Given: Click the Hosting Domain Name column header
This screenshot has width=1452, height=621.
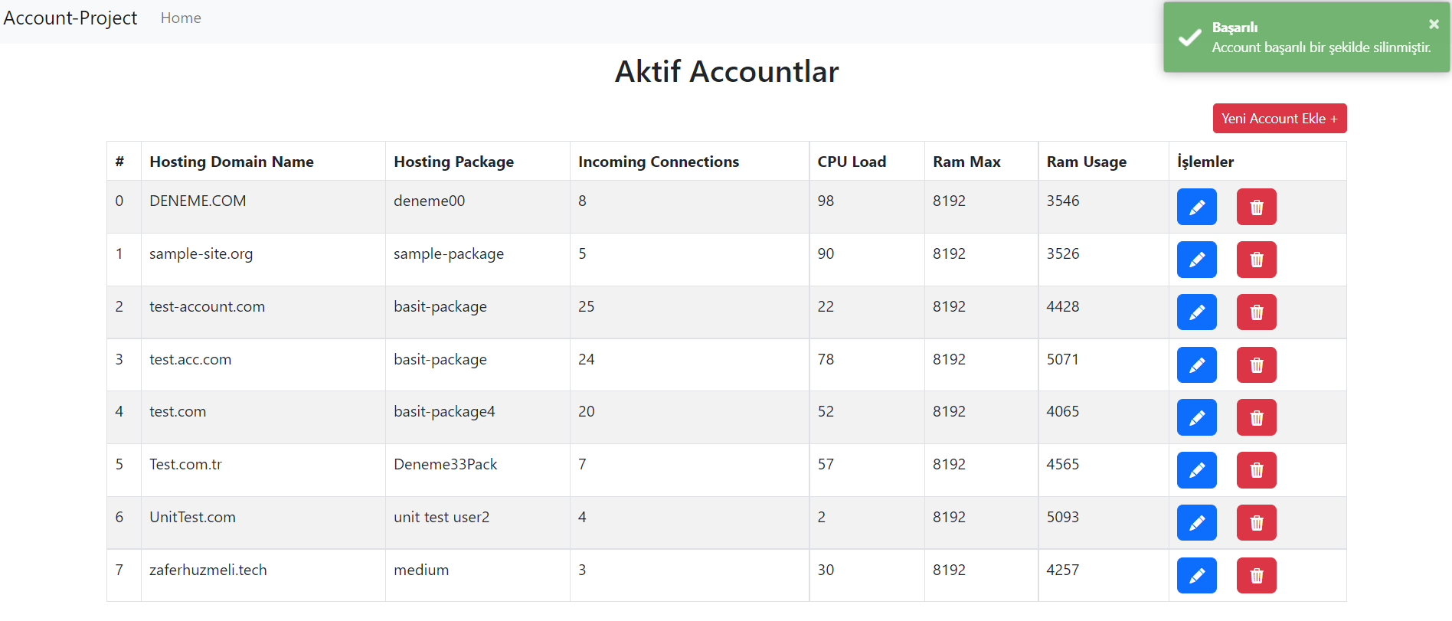Looking at the screenshot, I should 231,162.
